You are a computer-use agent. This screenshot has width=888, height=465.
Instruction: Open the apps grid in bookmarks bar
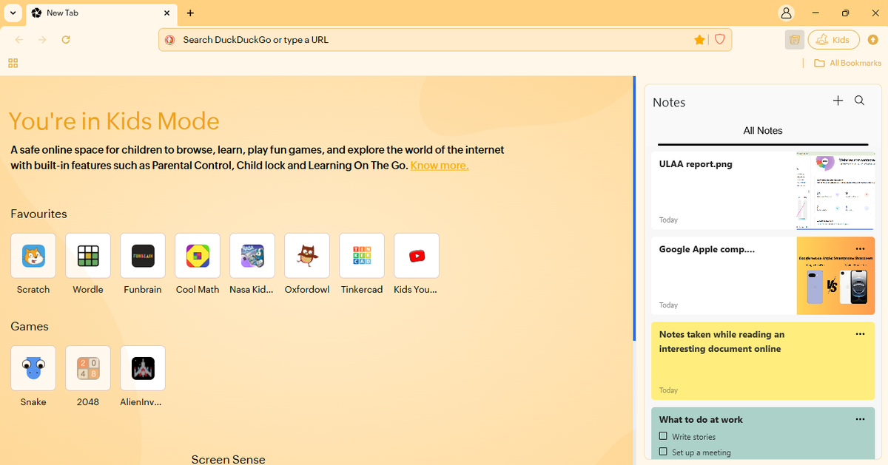[13, 64]
